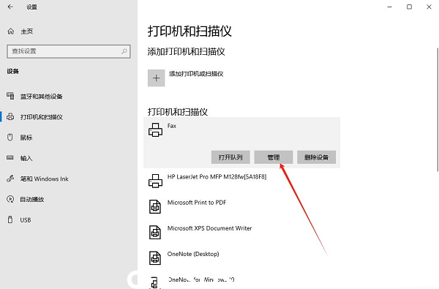This screenshot has width=439, height=289.
Task: Click the pen icon beside Windows Ink
Action: (10, 179)
